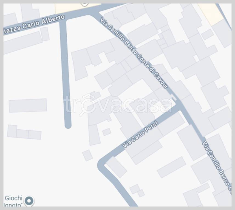235x210 pixels.
Task: Select the partially visible pin at top edge
Action: tap(85, 5)
